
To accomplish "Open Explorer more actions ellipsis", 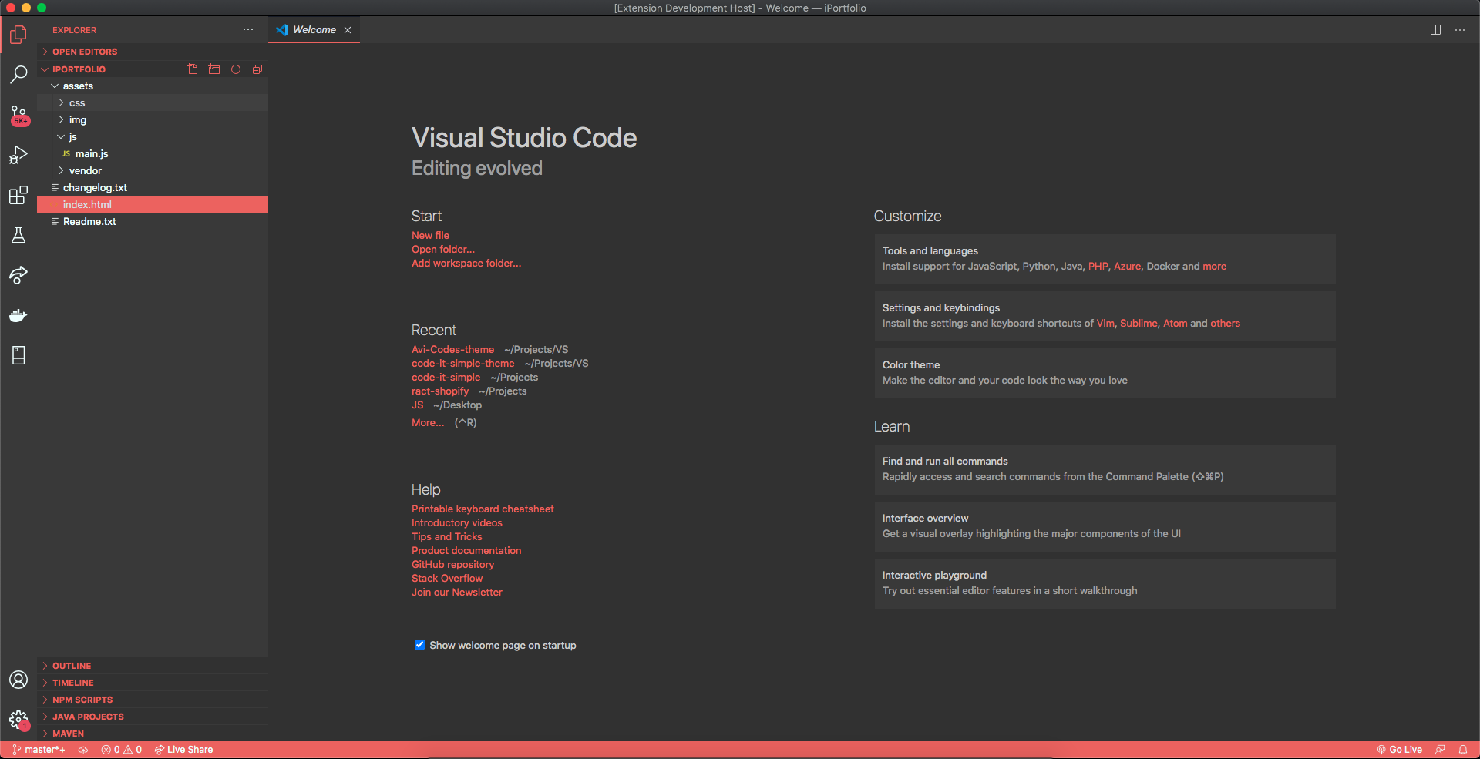I will [x=248, y=30].
